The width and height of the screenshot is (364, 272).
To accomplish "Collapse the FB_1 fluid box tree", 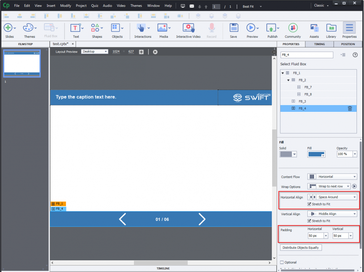I will [282, 73].
